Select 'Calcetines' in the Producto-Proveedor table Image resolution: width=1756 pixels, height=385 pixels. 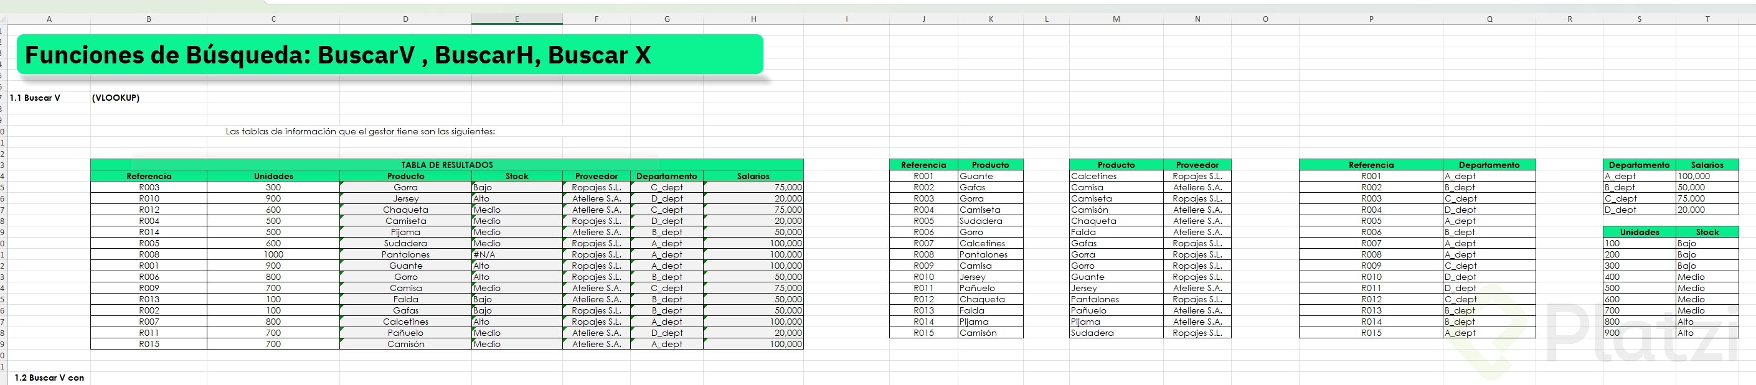(1116, 176)
